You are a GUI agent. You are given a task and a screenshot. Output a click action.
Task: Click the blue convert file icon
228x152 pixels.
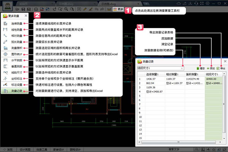point(47,9)
